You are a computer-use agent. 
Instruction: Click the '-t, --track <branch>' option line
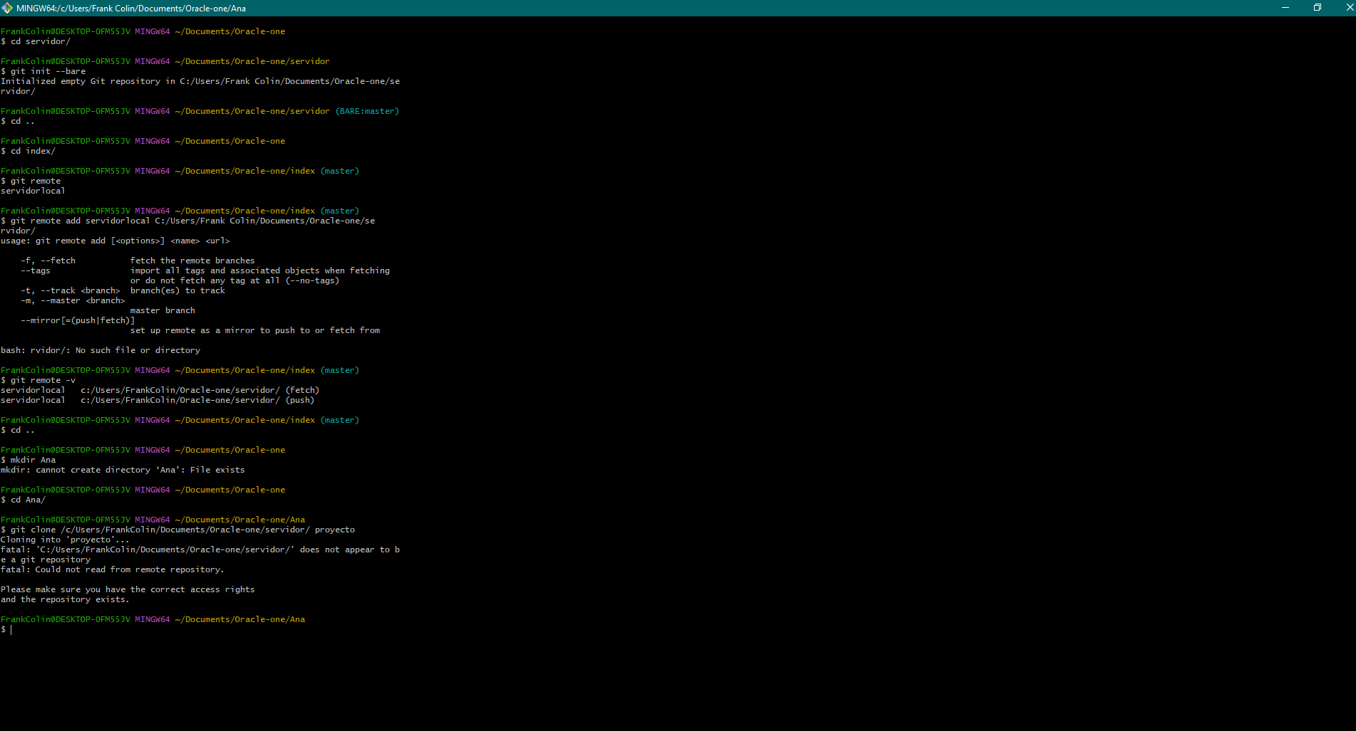point(123,290)
